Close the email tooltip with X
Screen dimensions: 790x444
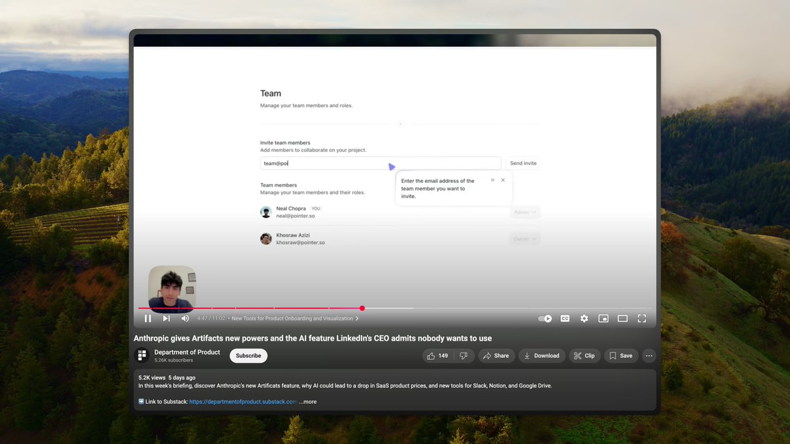503,180
